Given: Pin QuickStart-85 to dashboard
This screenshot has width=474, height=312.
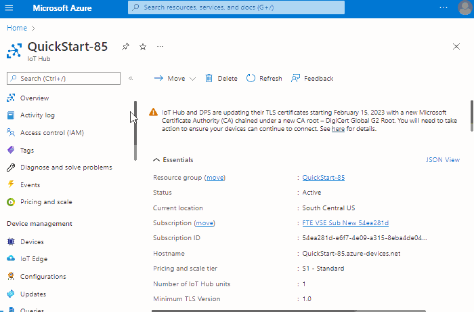Looking at the screenshot, I should pyautogui.click(x=125, y=47).
